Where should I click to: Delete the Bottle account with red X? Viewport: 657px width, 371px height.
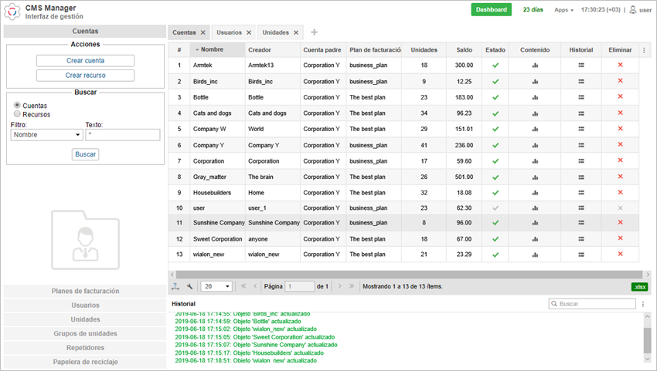coord(620,96)
